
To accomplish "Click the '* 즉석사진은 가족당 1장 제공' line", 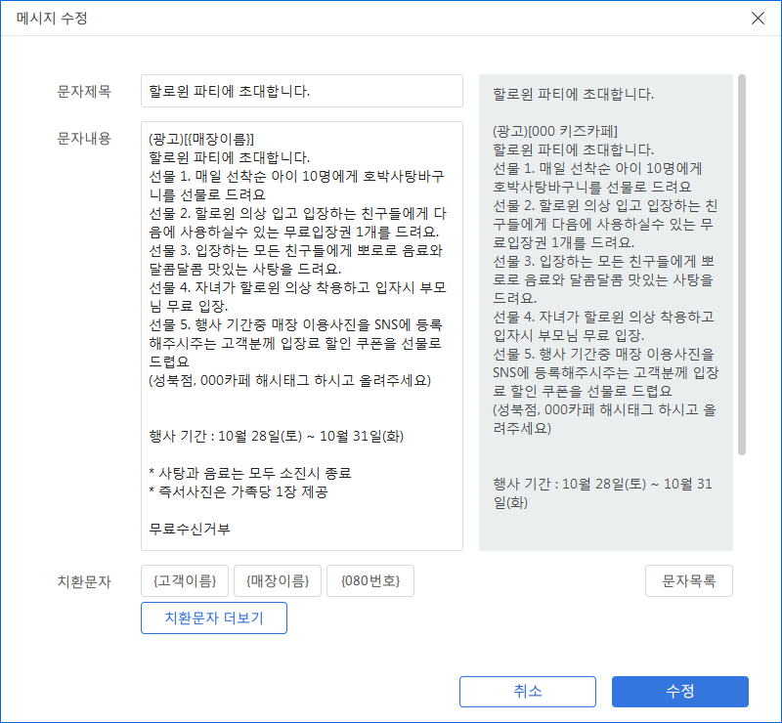I will coord(239,491).
